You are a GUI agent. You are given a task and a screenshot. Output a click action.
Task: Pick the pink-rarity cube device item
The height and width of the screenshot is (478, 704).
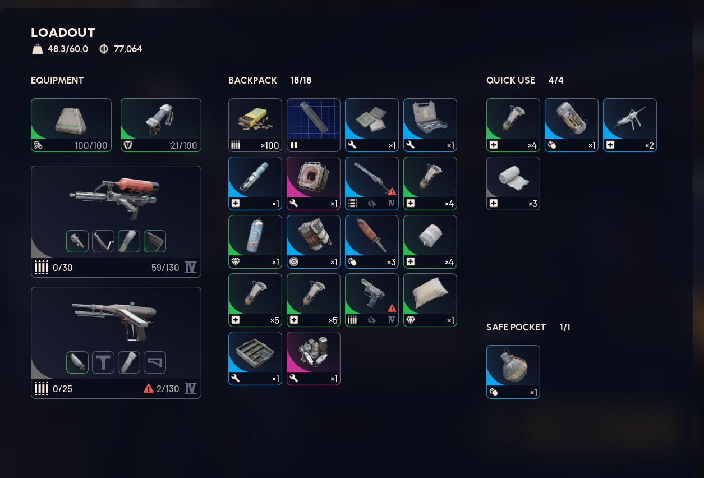coord(314,183)
